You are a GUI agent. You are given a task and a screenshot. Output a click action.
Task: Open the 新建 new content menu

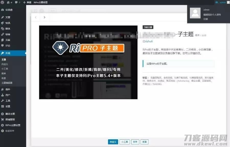coord(27,2)
